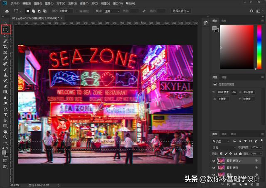Open the 图层(L) menu

point(49,3)
